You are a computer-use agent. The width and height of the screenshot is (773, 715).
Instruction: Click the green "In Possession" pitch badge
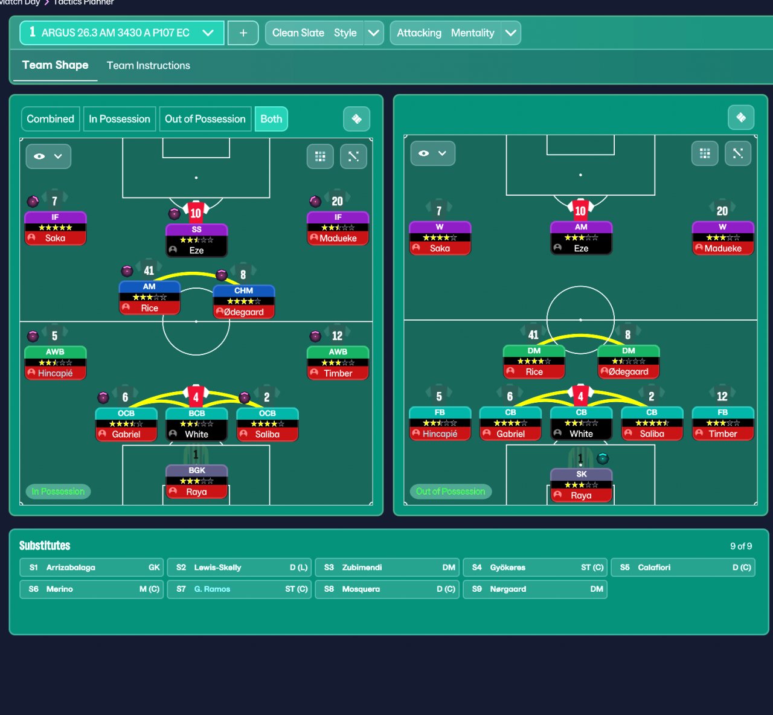click(58, 492)
